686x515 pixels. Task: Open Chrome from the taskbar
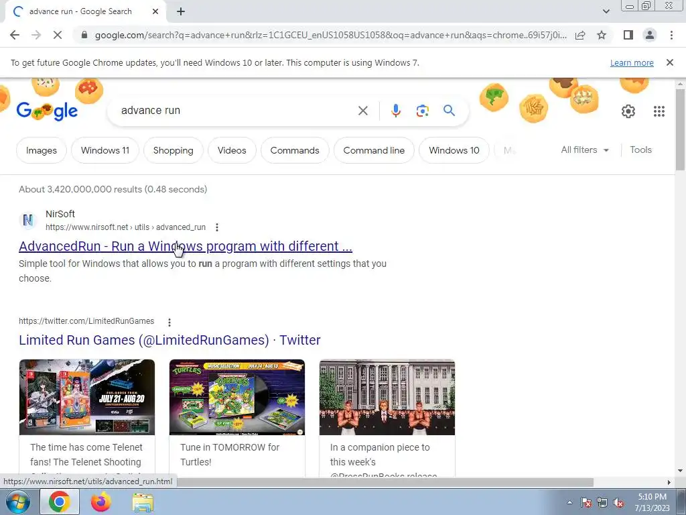tap(60, 502)
